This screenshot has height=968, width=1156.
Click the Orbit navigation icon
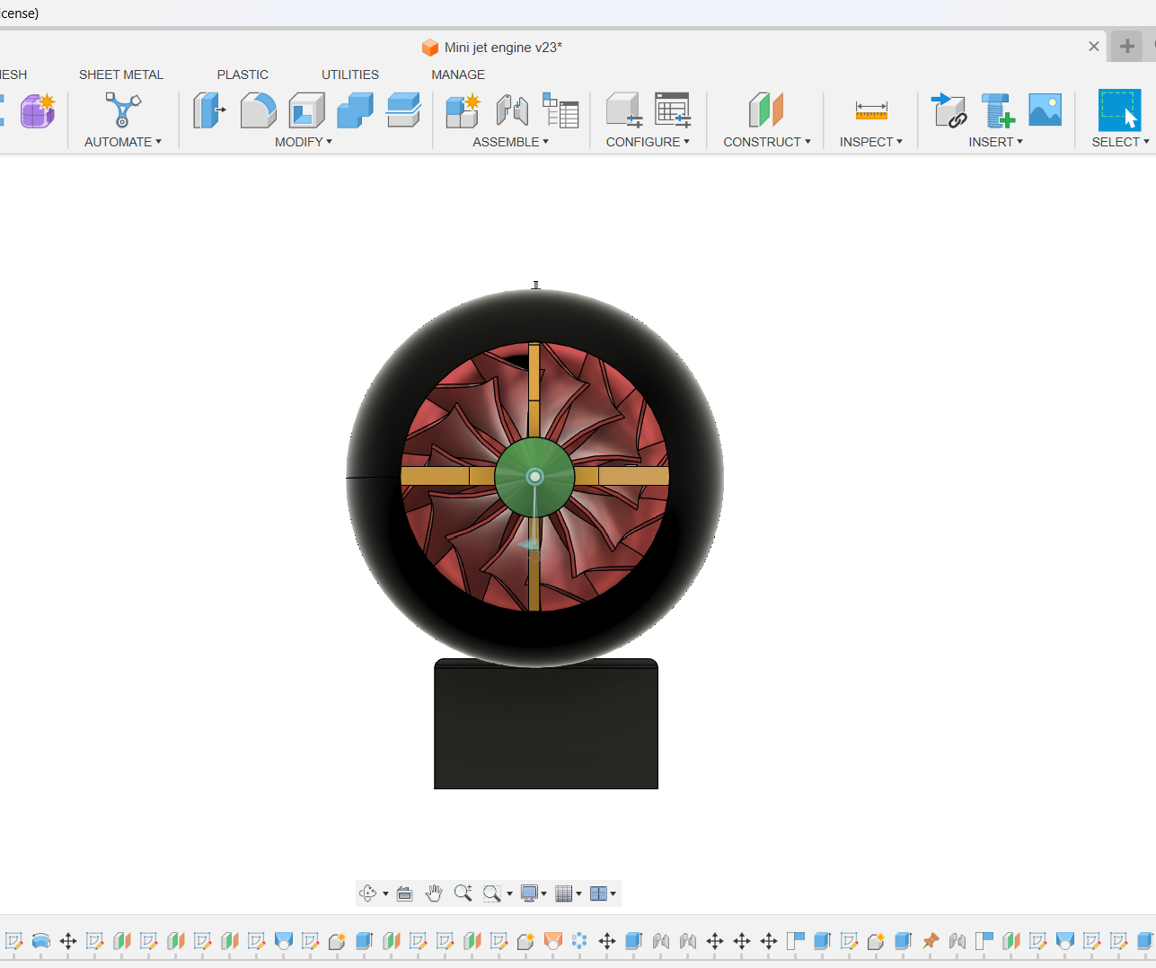[367, 893]
